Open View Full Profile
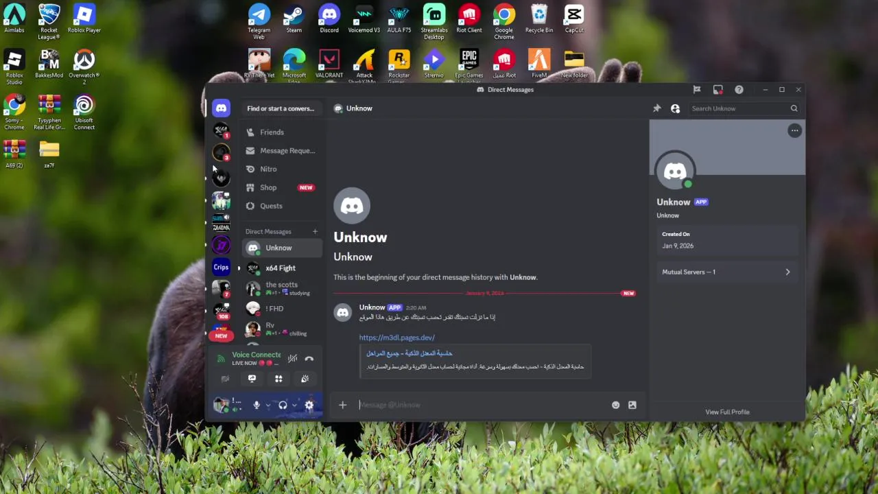Screen dimensions: 878x494 click(x=727, y=412)
